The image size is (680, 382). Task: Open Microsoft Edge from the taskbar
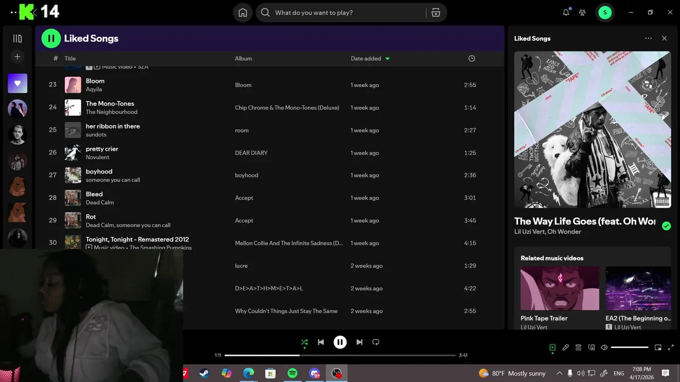click(x=248, y=374)
